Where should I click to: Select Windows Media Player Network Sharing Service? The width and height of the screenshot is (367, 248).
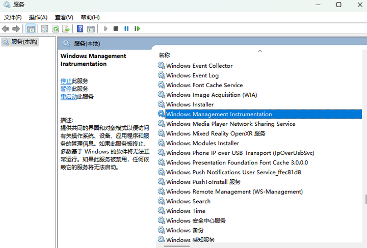230,124
